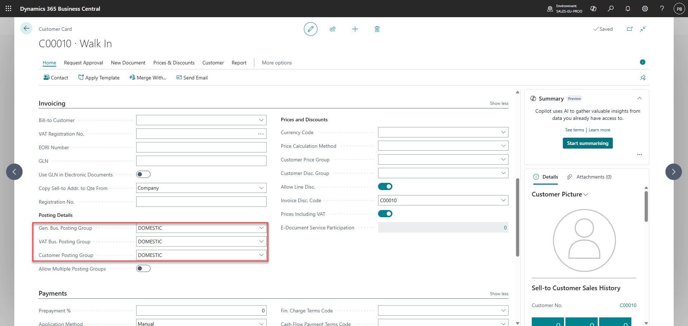Open Learn more link

[599, 130]
